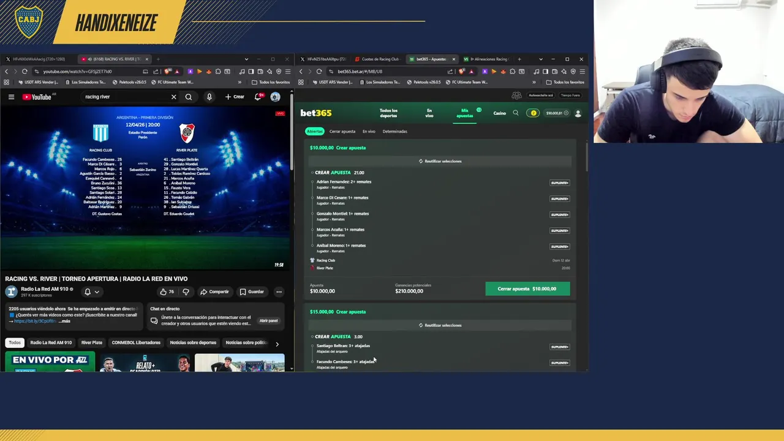This screenshot has height=441, width=784.
Task: Open the bit.ly link in description
Action: point(34,321)
